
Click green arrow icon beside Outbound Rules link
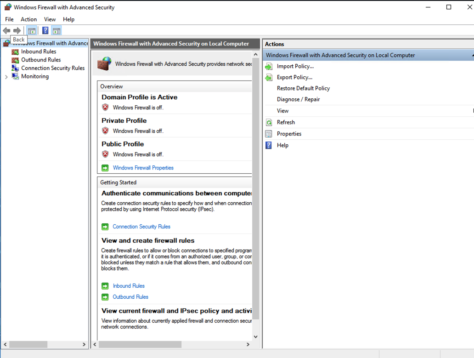coord(105,297)
